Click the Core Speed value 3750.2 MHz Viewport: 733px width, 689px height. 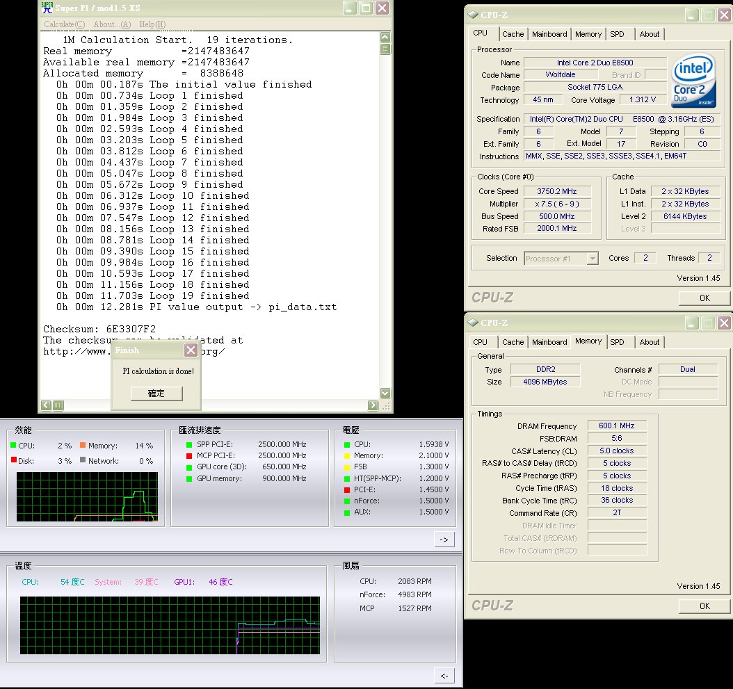point(557,191)
